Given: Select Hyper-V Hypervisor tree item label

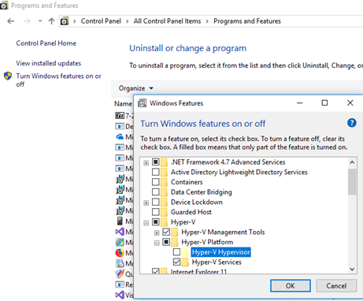Looking at the screenshot, I should (220, 252).
